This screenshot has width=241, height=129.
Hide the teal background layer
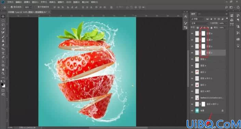192,111
